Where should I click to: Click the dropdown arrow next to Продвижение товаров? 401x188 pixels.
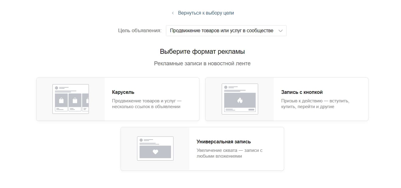pyautogui.click(x=280, y=30)
